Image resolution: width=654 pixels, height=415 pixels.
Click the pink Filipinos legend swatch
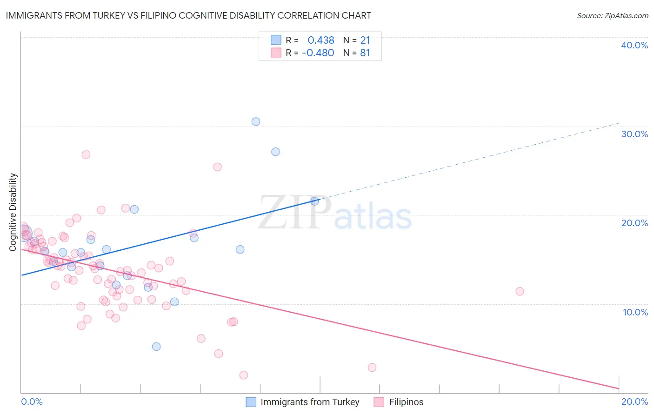click(379, 402)
